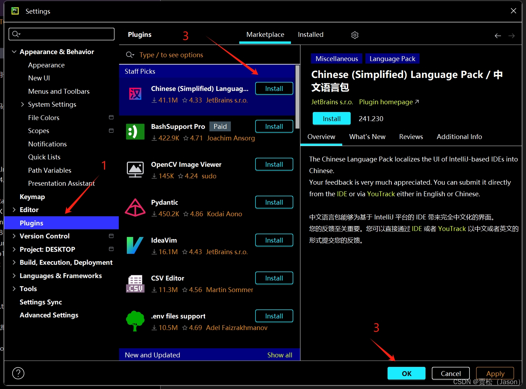Click the OpenCV Image Viewer plugin icon
526x389 pixels.
coord(135,170)
